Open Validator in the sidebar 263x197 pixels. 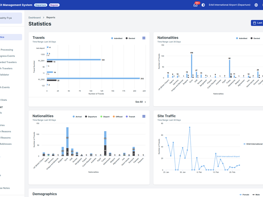(x=5, y=75)
